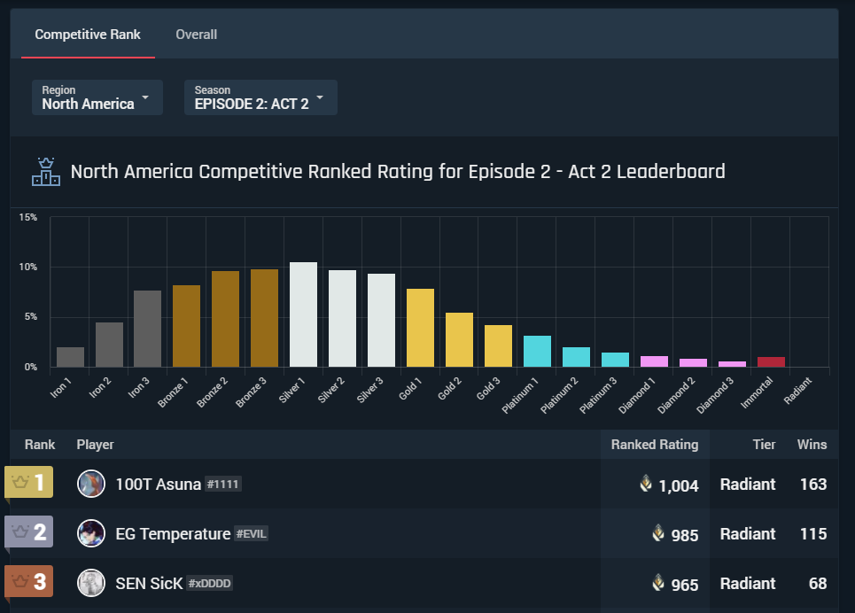Click the Player column header
Image resolution: width=855 pixels, height=613 pixels.
click(x=96, y=445)
